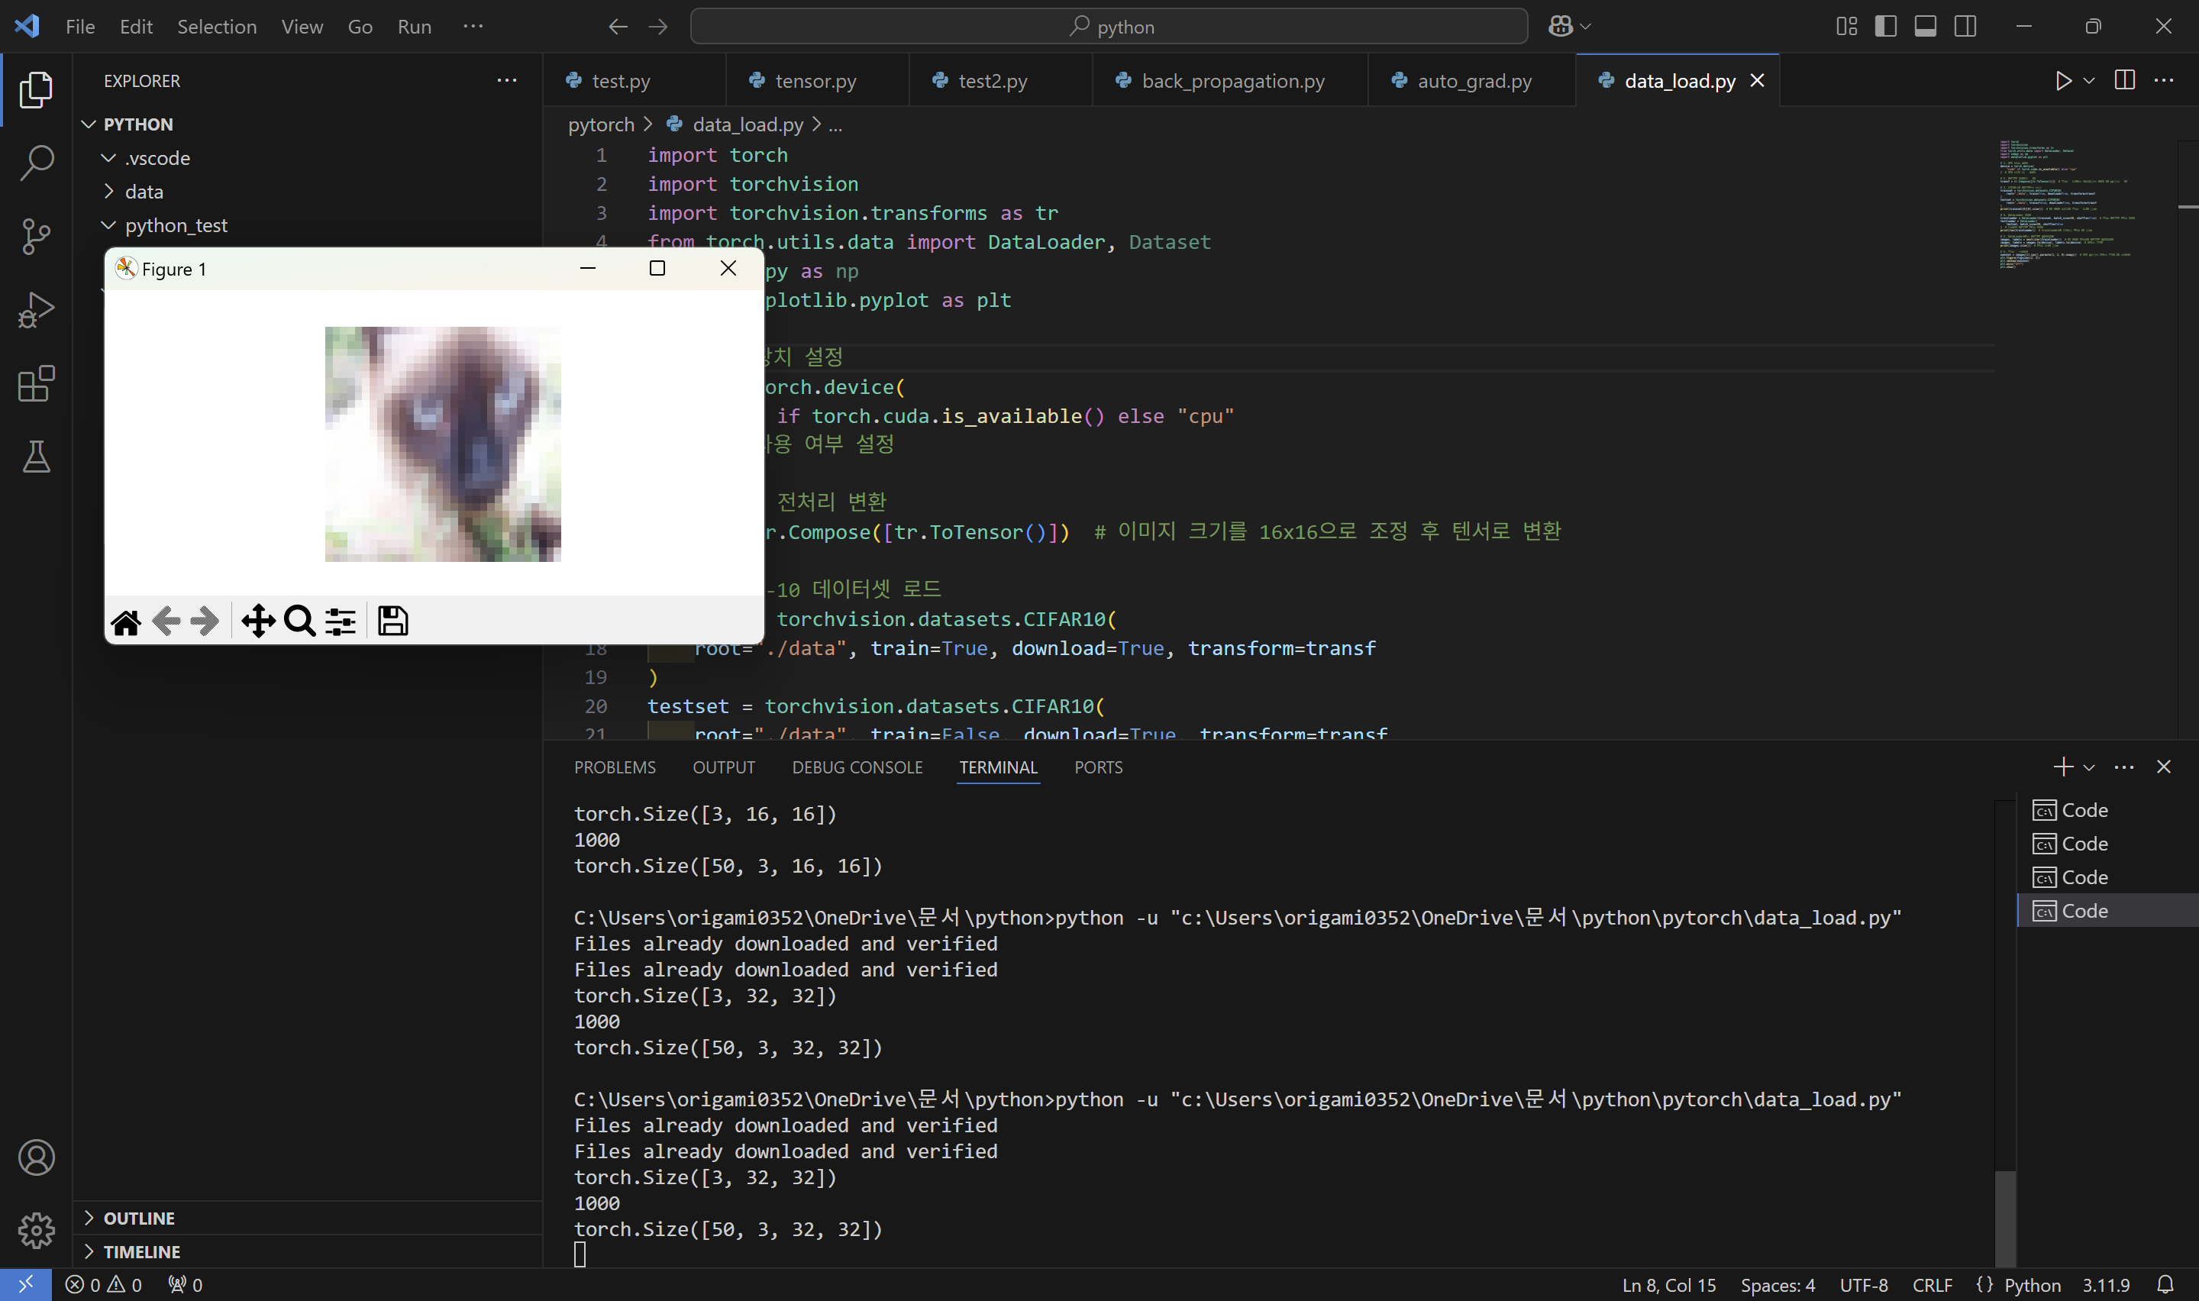2199x1301 pixels.
Task: Click the matplotlib Save figure icon
Action: point(392,621)
